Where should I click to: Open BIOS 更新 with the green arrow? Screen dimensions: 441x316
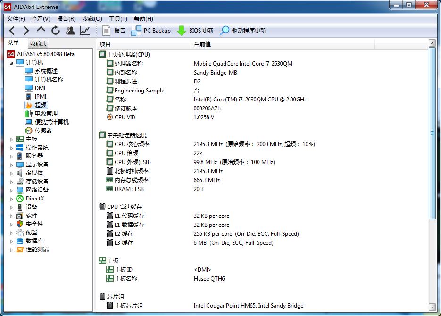pos(195,31)
